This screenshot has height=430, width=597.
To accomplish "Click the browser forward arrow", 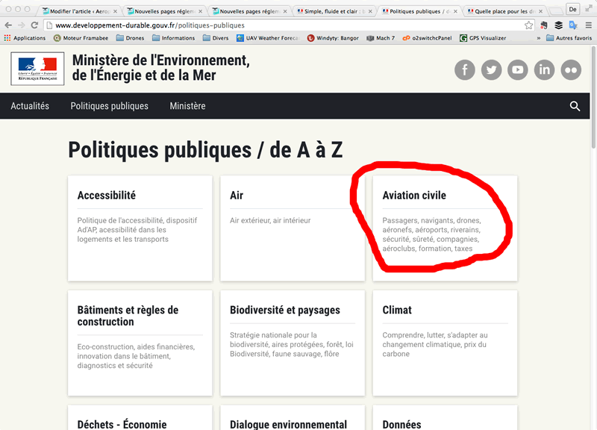I will click(x=22, y=25).
